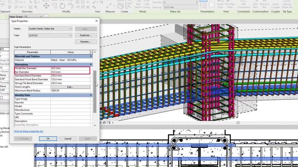The image size is (298, 167).
Task: Click the URL value cell
Action: (x=70, y=117)
